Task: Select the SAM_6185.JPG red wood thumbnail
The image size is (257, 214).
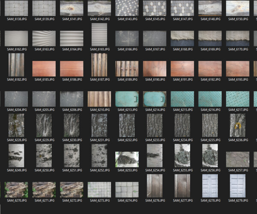Action: [44, 69]
